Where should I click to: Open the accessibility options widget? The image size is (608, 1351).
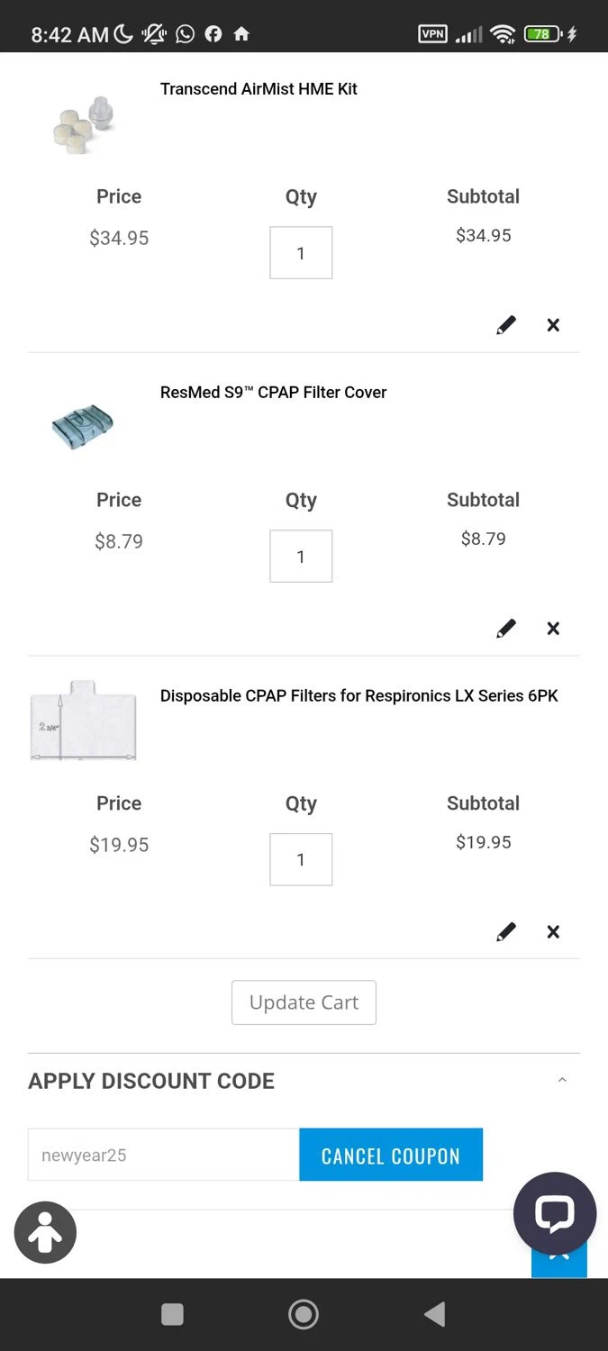(x=45, y=1233)
